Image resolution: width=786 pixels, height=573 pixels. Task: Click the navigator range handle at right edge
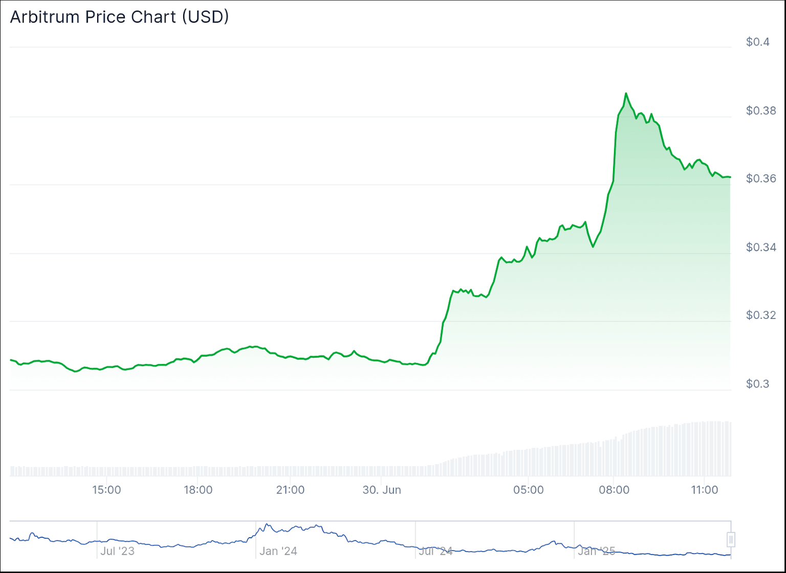tap(731, 539)
